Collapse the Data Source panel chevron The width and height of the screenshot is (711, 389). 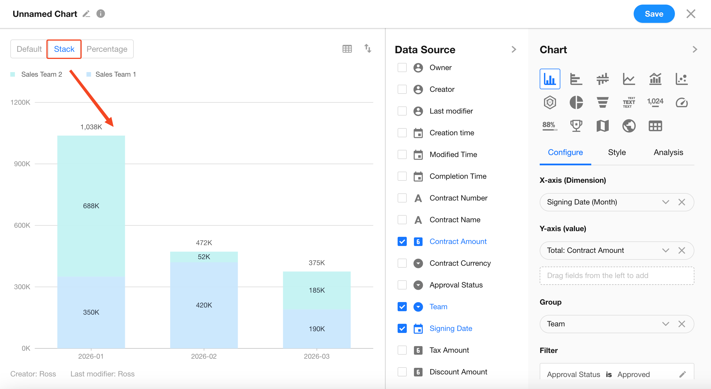click(514, 49)
